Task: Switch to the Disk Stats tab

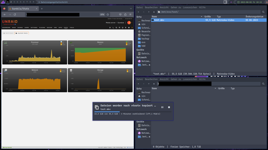Action: pyautogui.click(x=8, y=33)
